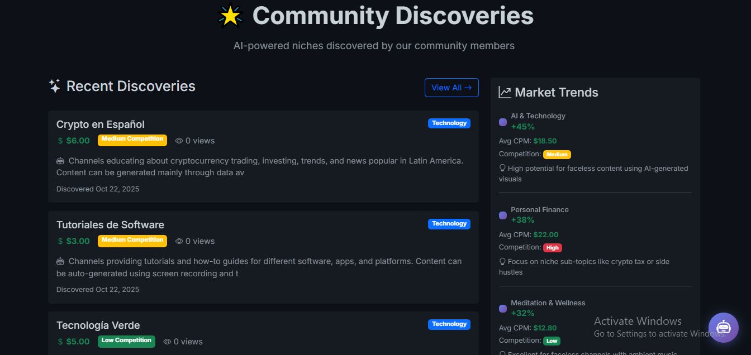Click the Personal Finance trend label

540,210
